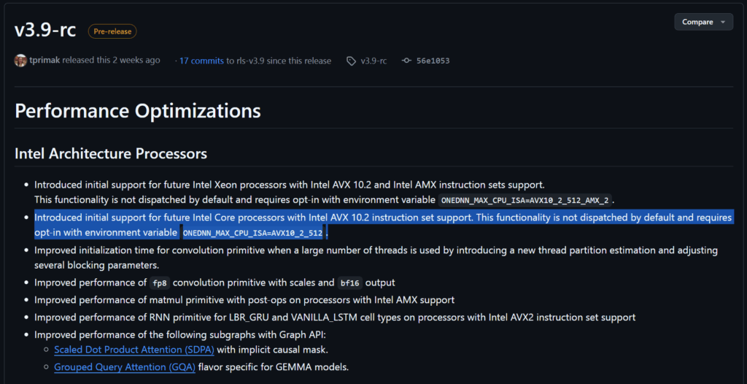The height and width of the screenshot is (384, 747).
Task: Open the tprimak user profile link
Action: 44,61
